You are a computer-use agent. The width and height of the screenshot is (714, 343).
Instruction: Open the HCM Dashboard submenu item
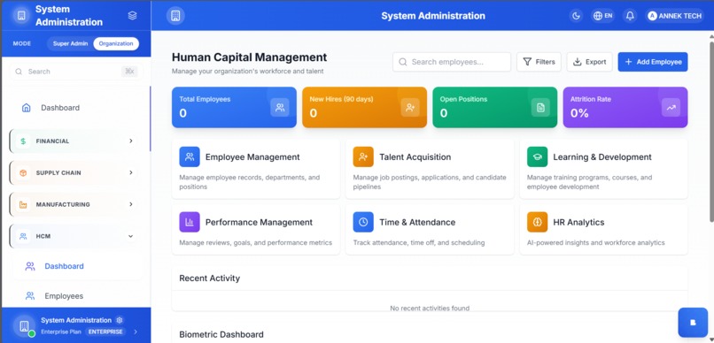[x=77, y=266]
